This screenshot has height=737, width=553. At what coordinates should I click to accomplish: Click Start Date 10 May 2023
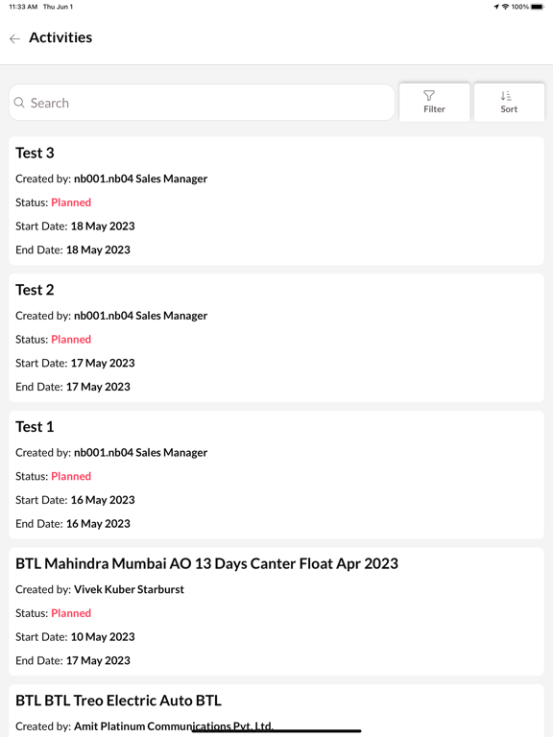click(x=75, y=637)
